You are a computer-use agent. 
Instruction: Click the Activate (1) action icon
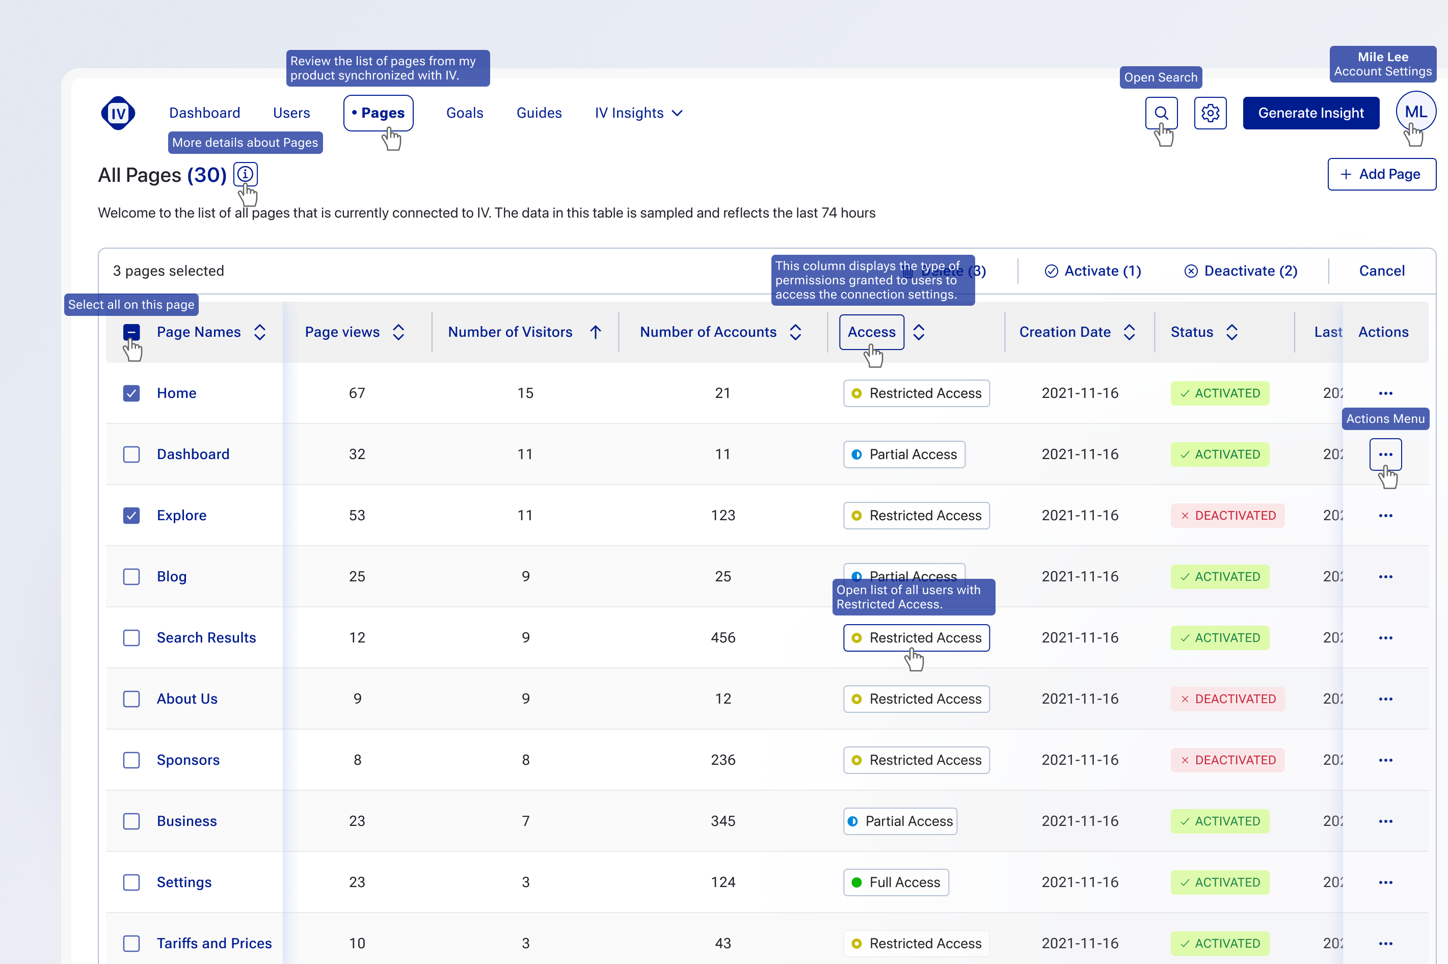point(1052,271)
